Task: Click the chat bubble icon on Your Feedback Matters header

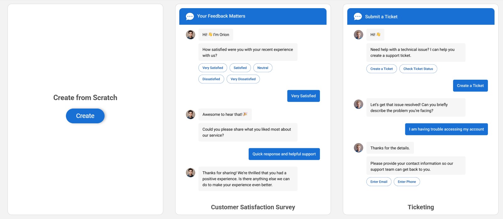Action: coord(190,16)
